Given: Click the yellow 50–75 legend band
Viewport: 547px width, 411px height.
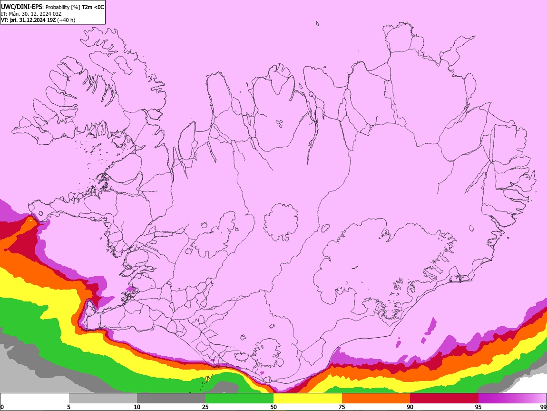Looking at the screenshot, I should tap(308, 398).
